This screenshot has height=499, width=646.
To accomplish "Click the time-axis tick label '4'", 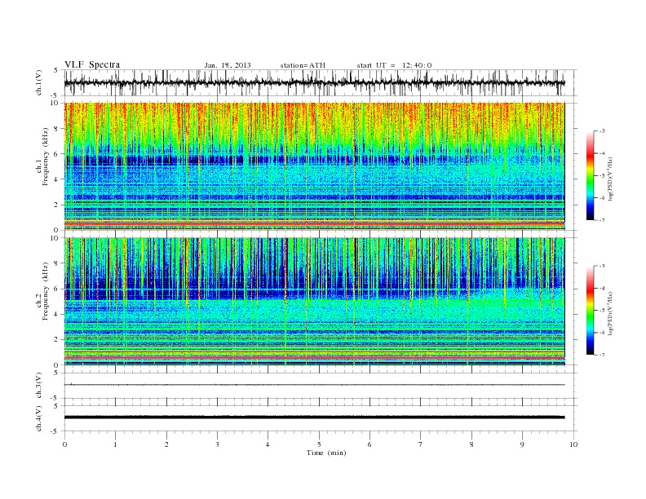I will [x=268, y=444].
